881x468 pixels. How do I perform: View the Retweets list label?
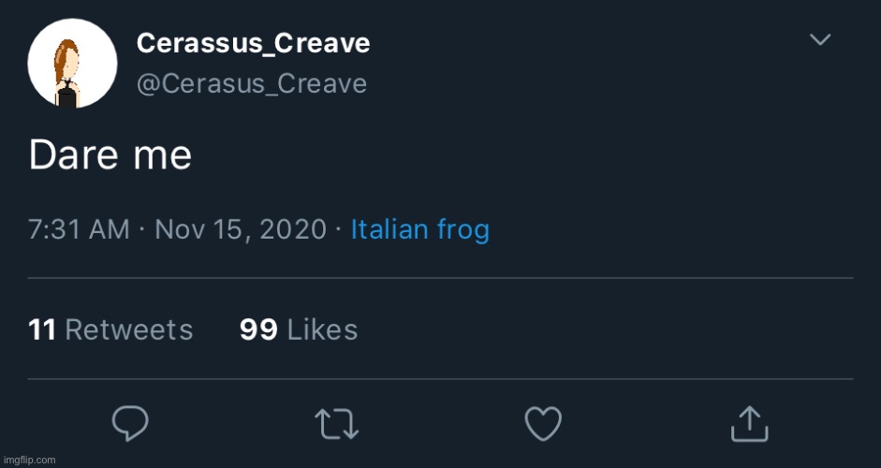129,329
